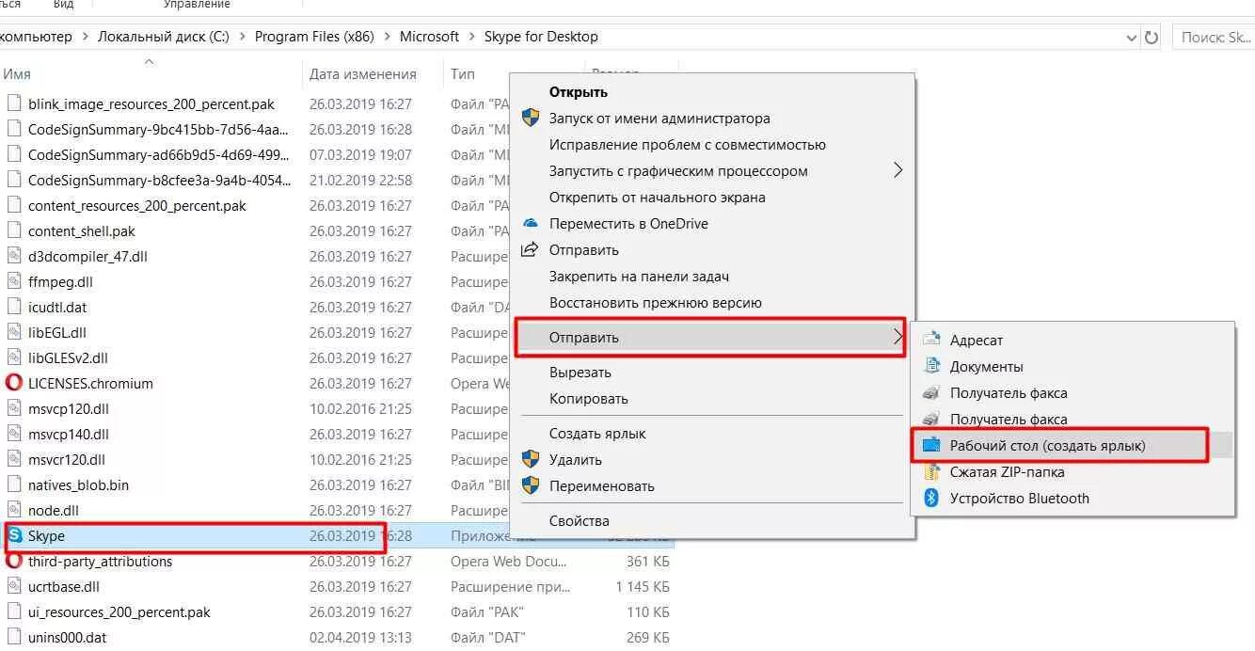The height and width of the screenshot is (651, 1255).
Task: Choose Устройство Bluetooth in submenu
Action: 1020,499
